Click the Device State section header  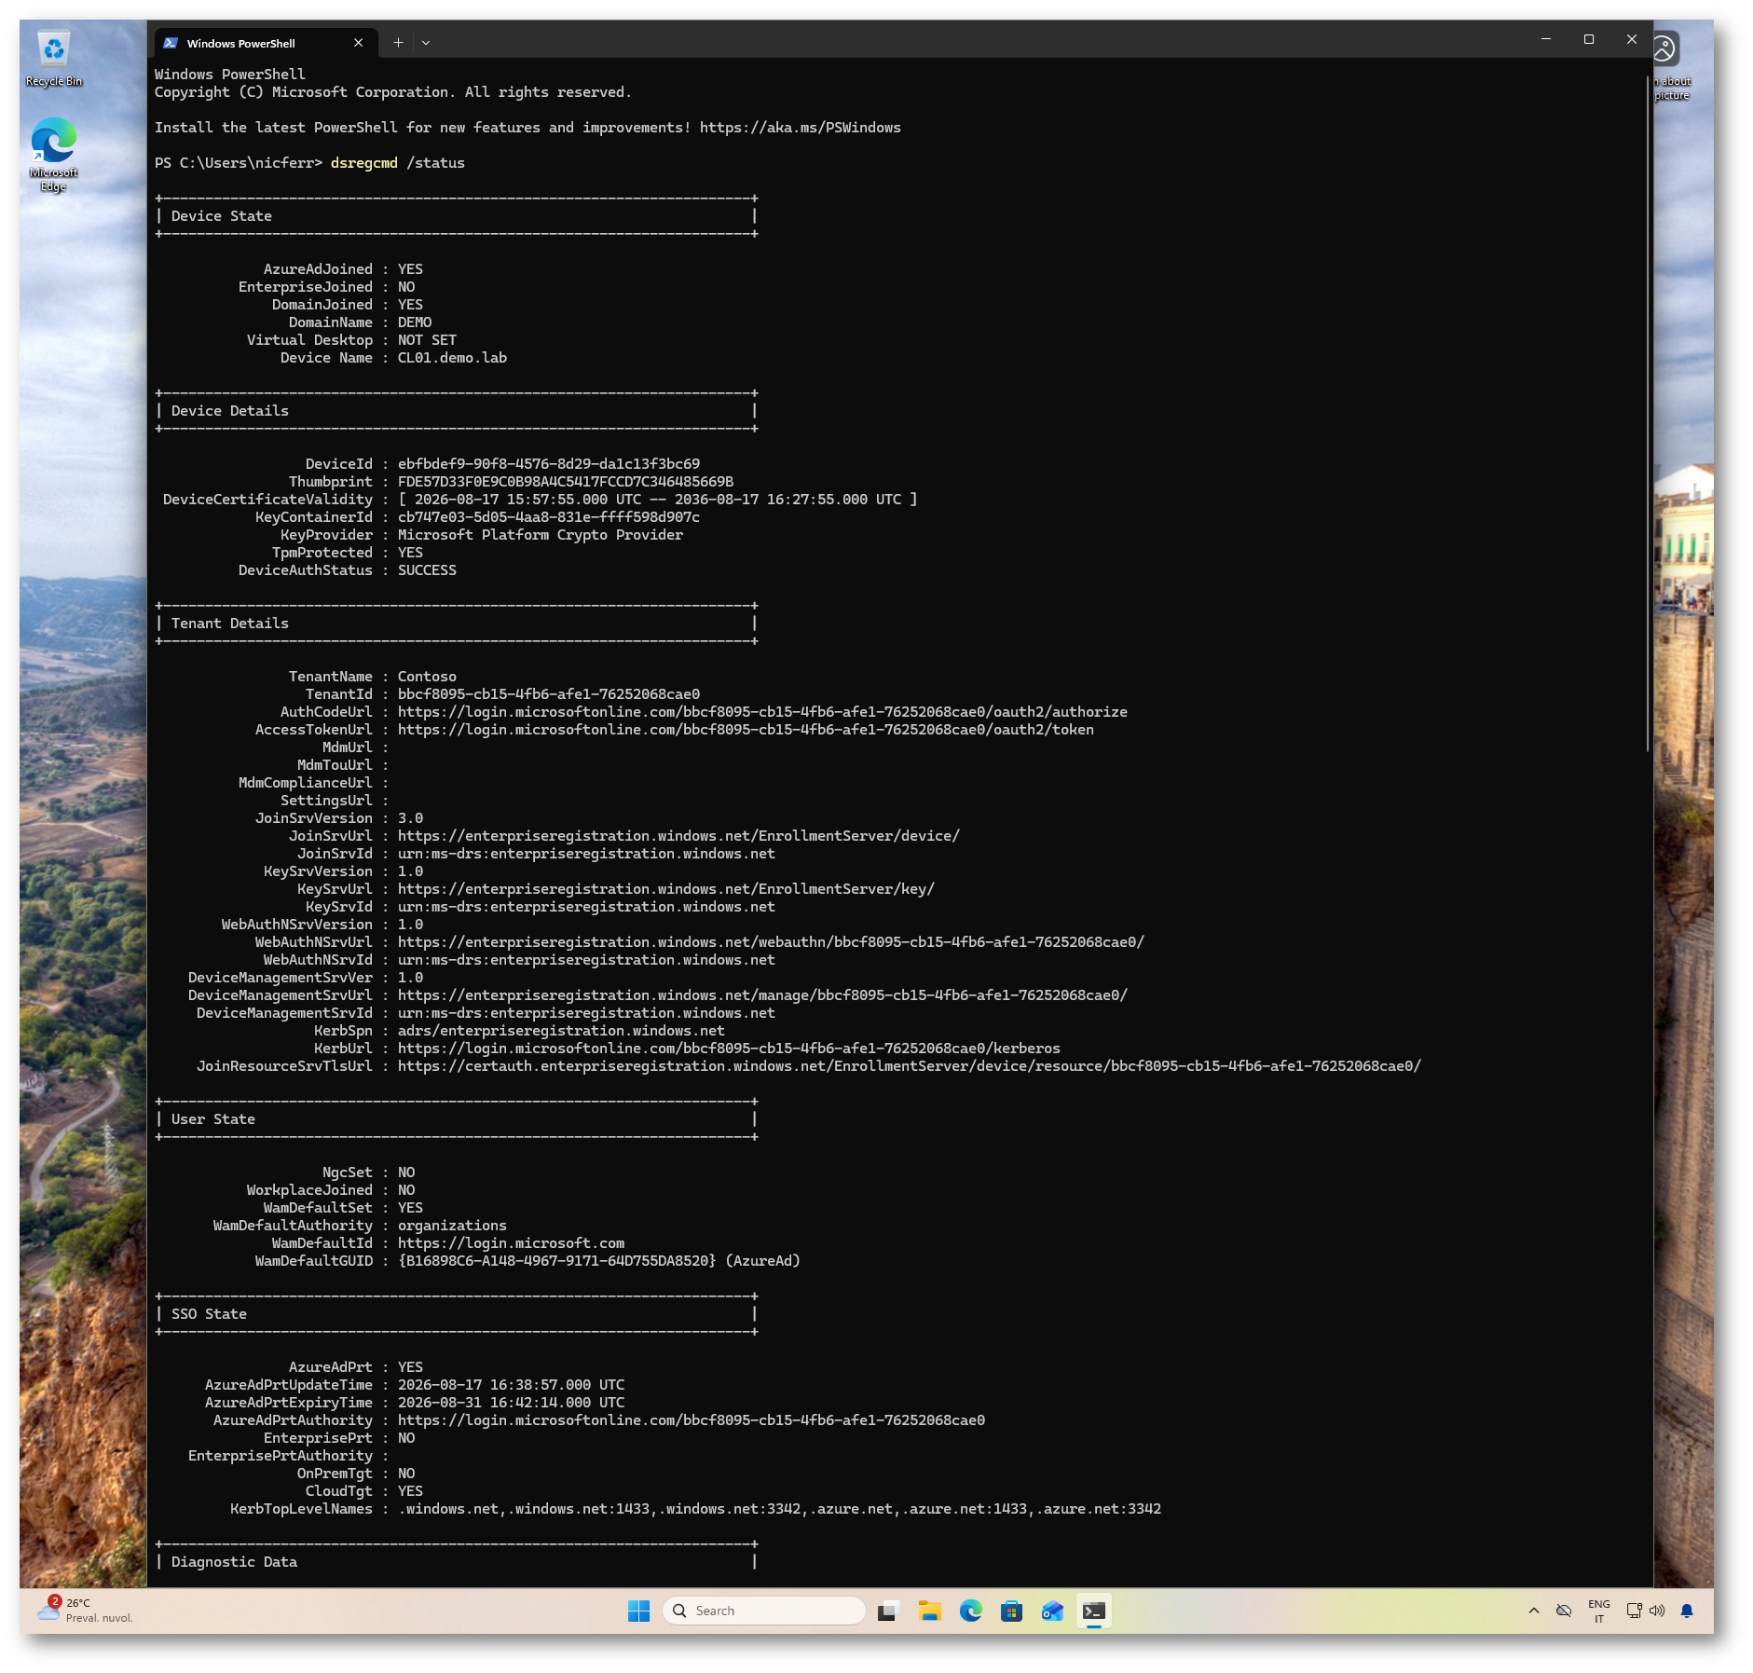point(222,216)
